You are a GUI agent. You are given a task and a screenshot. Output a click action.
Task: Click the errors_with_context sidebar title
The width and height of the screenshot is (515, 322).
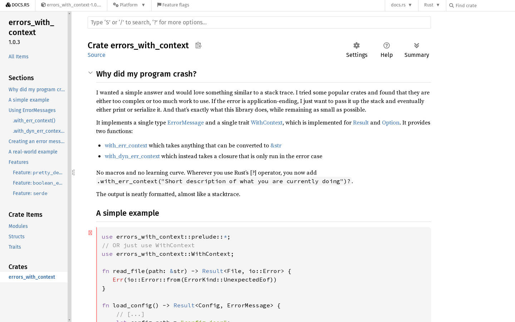click(x=31, y=27)
